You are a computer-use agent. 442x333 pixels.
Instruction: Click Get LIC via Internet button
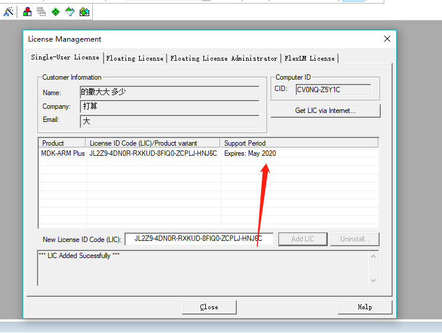coord(325,111)
